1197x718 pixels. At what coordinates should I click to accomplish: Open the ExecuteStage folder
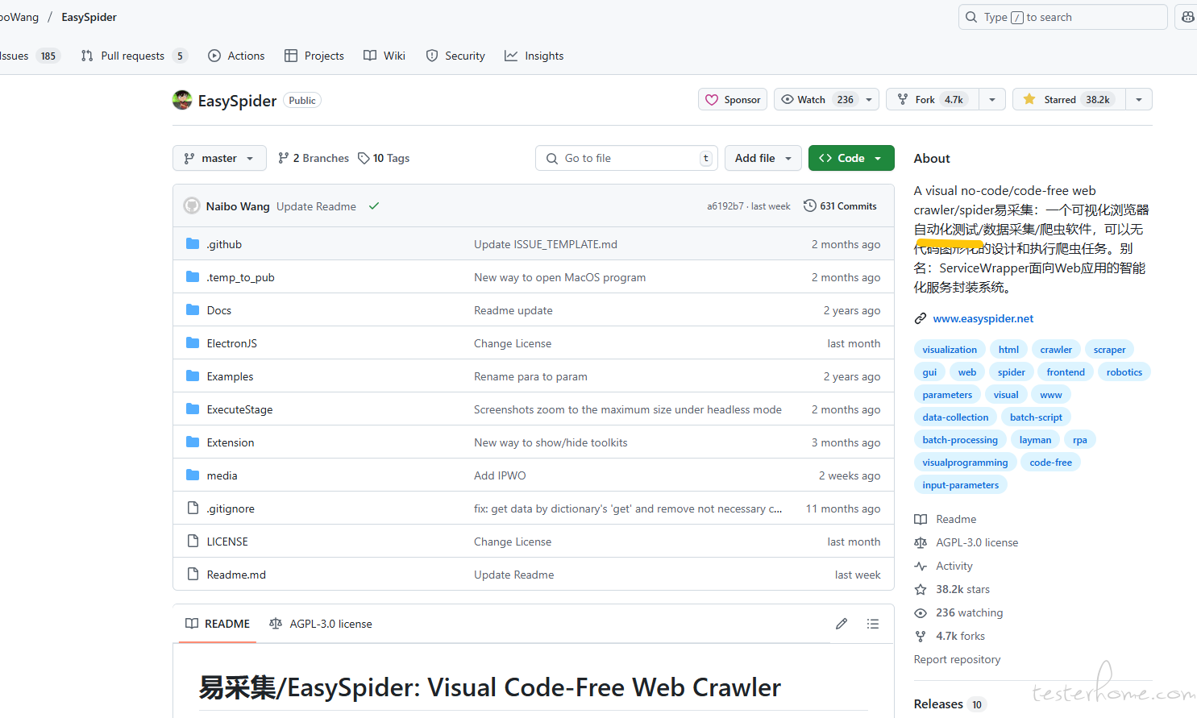pyautogui.click(x=239, y=409)
